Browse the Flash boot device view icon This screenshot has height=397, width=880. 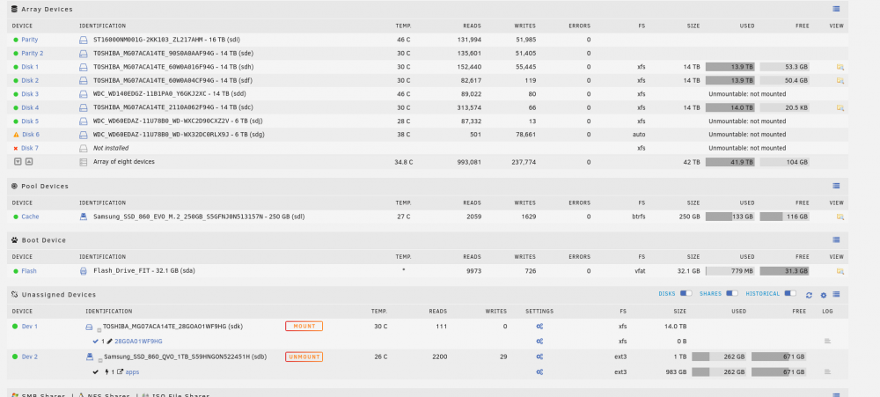tap(840, 270)
